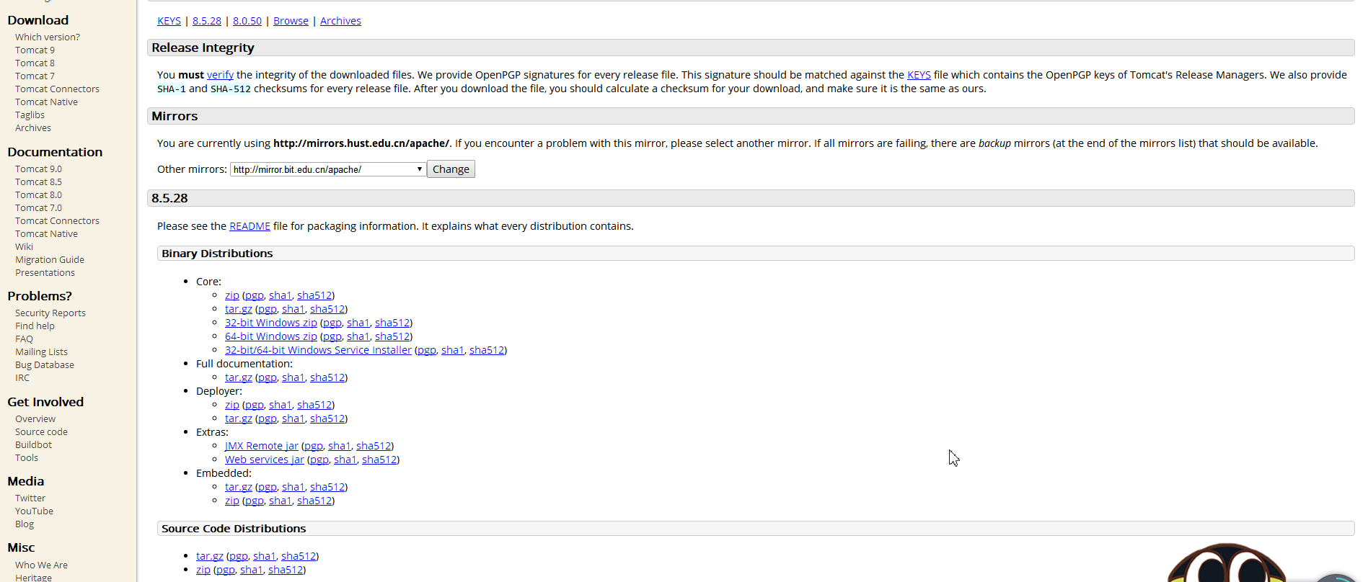The height and width of the screenshot is (582, 1368).
Task: Open the Migration Guide sidebar item
Action: tap(50, 260)
